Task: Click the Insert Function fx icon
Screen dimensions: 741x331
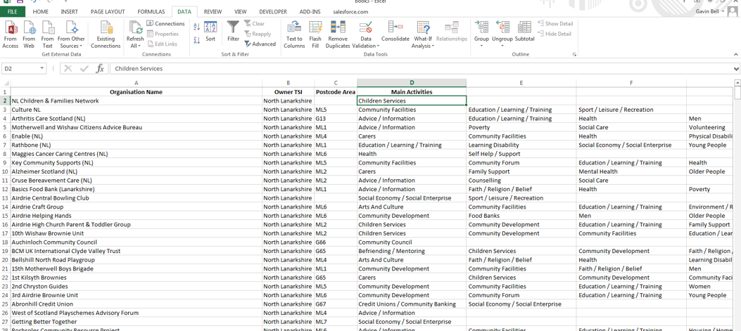Action: pyautogui.click(x=100, y=68)
